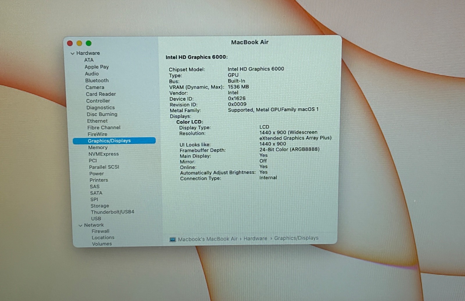Select Locations under Network
The height and width of the screenshot is (301, 465).
[x=103, y=238]
